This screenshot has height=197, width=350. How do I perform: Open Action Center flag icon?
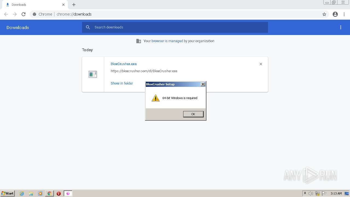[x=324, y=193]
